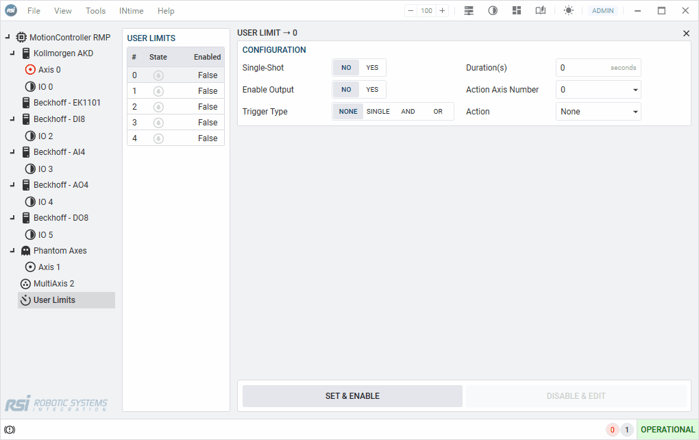Collapse the Beckhoff - DI8 node
The height and width of the screenshot is (440, 699).
pos(12,119)
